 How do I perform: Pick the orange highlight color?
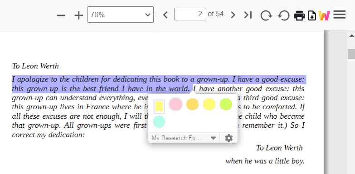click(x=192, y=104)
